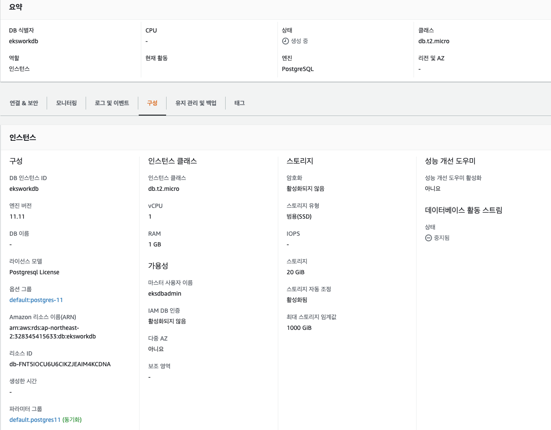551x430 pixels.
Task: Select the 구성 tab
Action: (x=152, y=103)
